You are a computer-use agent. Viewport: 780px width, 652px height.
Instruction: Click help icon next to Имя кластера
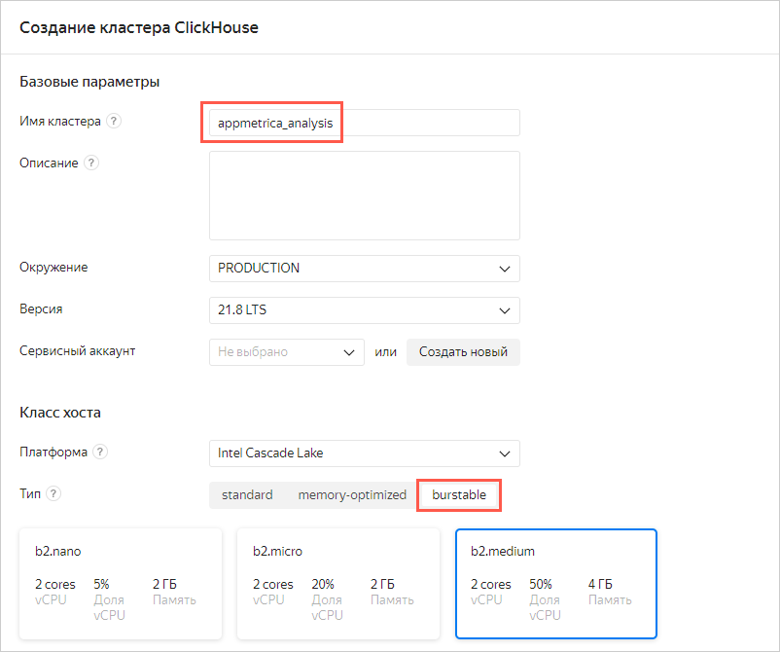[x=114, y=122]
